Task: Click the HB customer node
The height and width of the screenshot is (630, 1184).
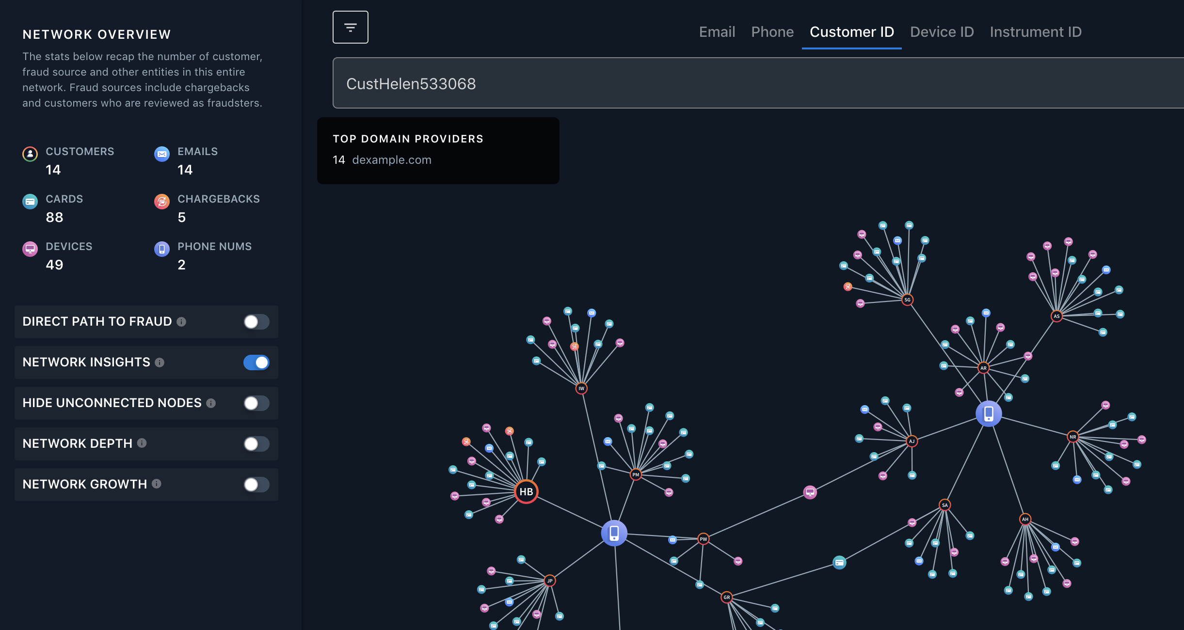Action: [526, 491]
